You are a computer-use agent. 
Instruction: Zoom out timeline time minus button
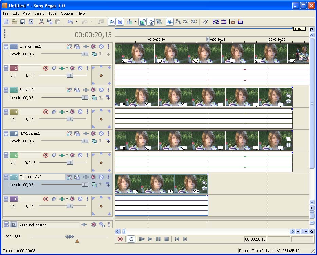click(306, 232)
